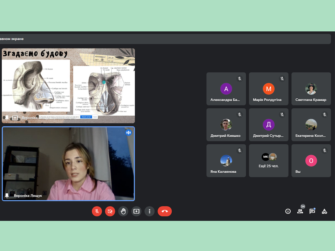This screenshot has height=251, width=335.
Task: Click the presentation share icon on slide tile
Action: point(15,118)
